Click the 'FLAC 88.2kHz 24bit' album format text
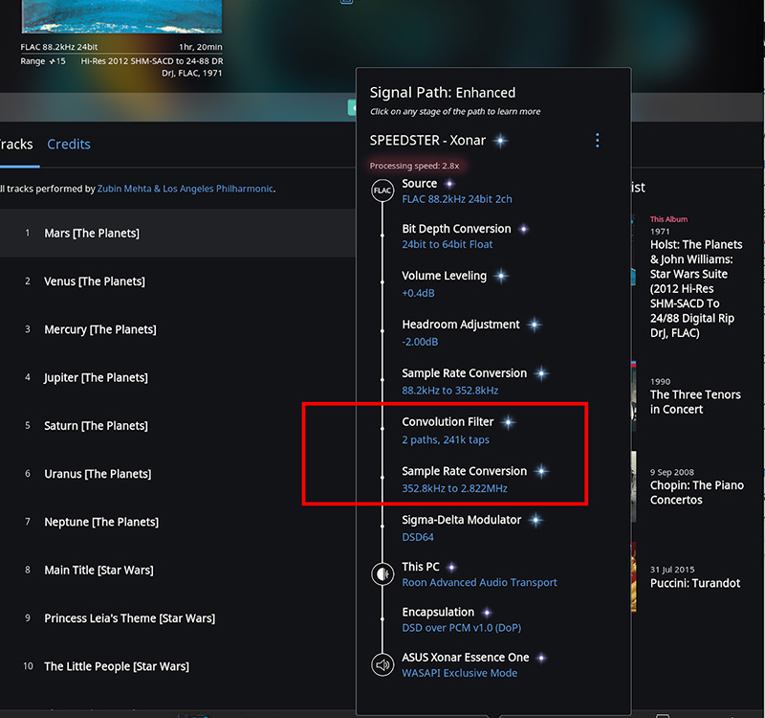 click(59, 47)
